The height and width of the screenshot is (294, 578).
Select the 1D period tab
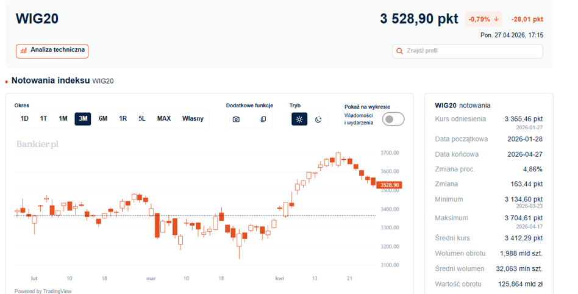[x=24, y=119]
